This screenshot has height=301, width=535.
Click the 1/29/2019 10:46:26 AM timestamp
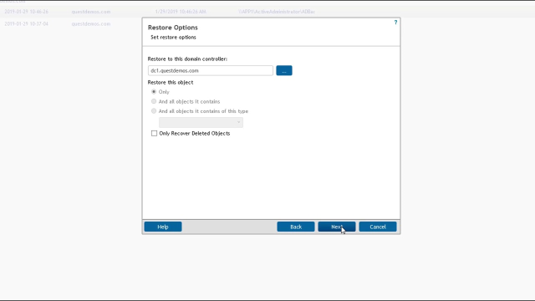click(181, 12)
